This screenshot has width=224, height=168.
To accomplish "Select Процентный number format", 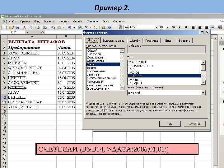I will [103, 71].
